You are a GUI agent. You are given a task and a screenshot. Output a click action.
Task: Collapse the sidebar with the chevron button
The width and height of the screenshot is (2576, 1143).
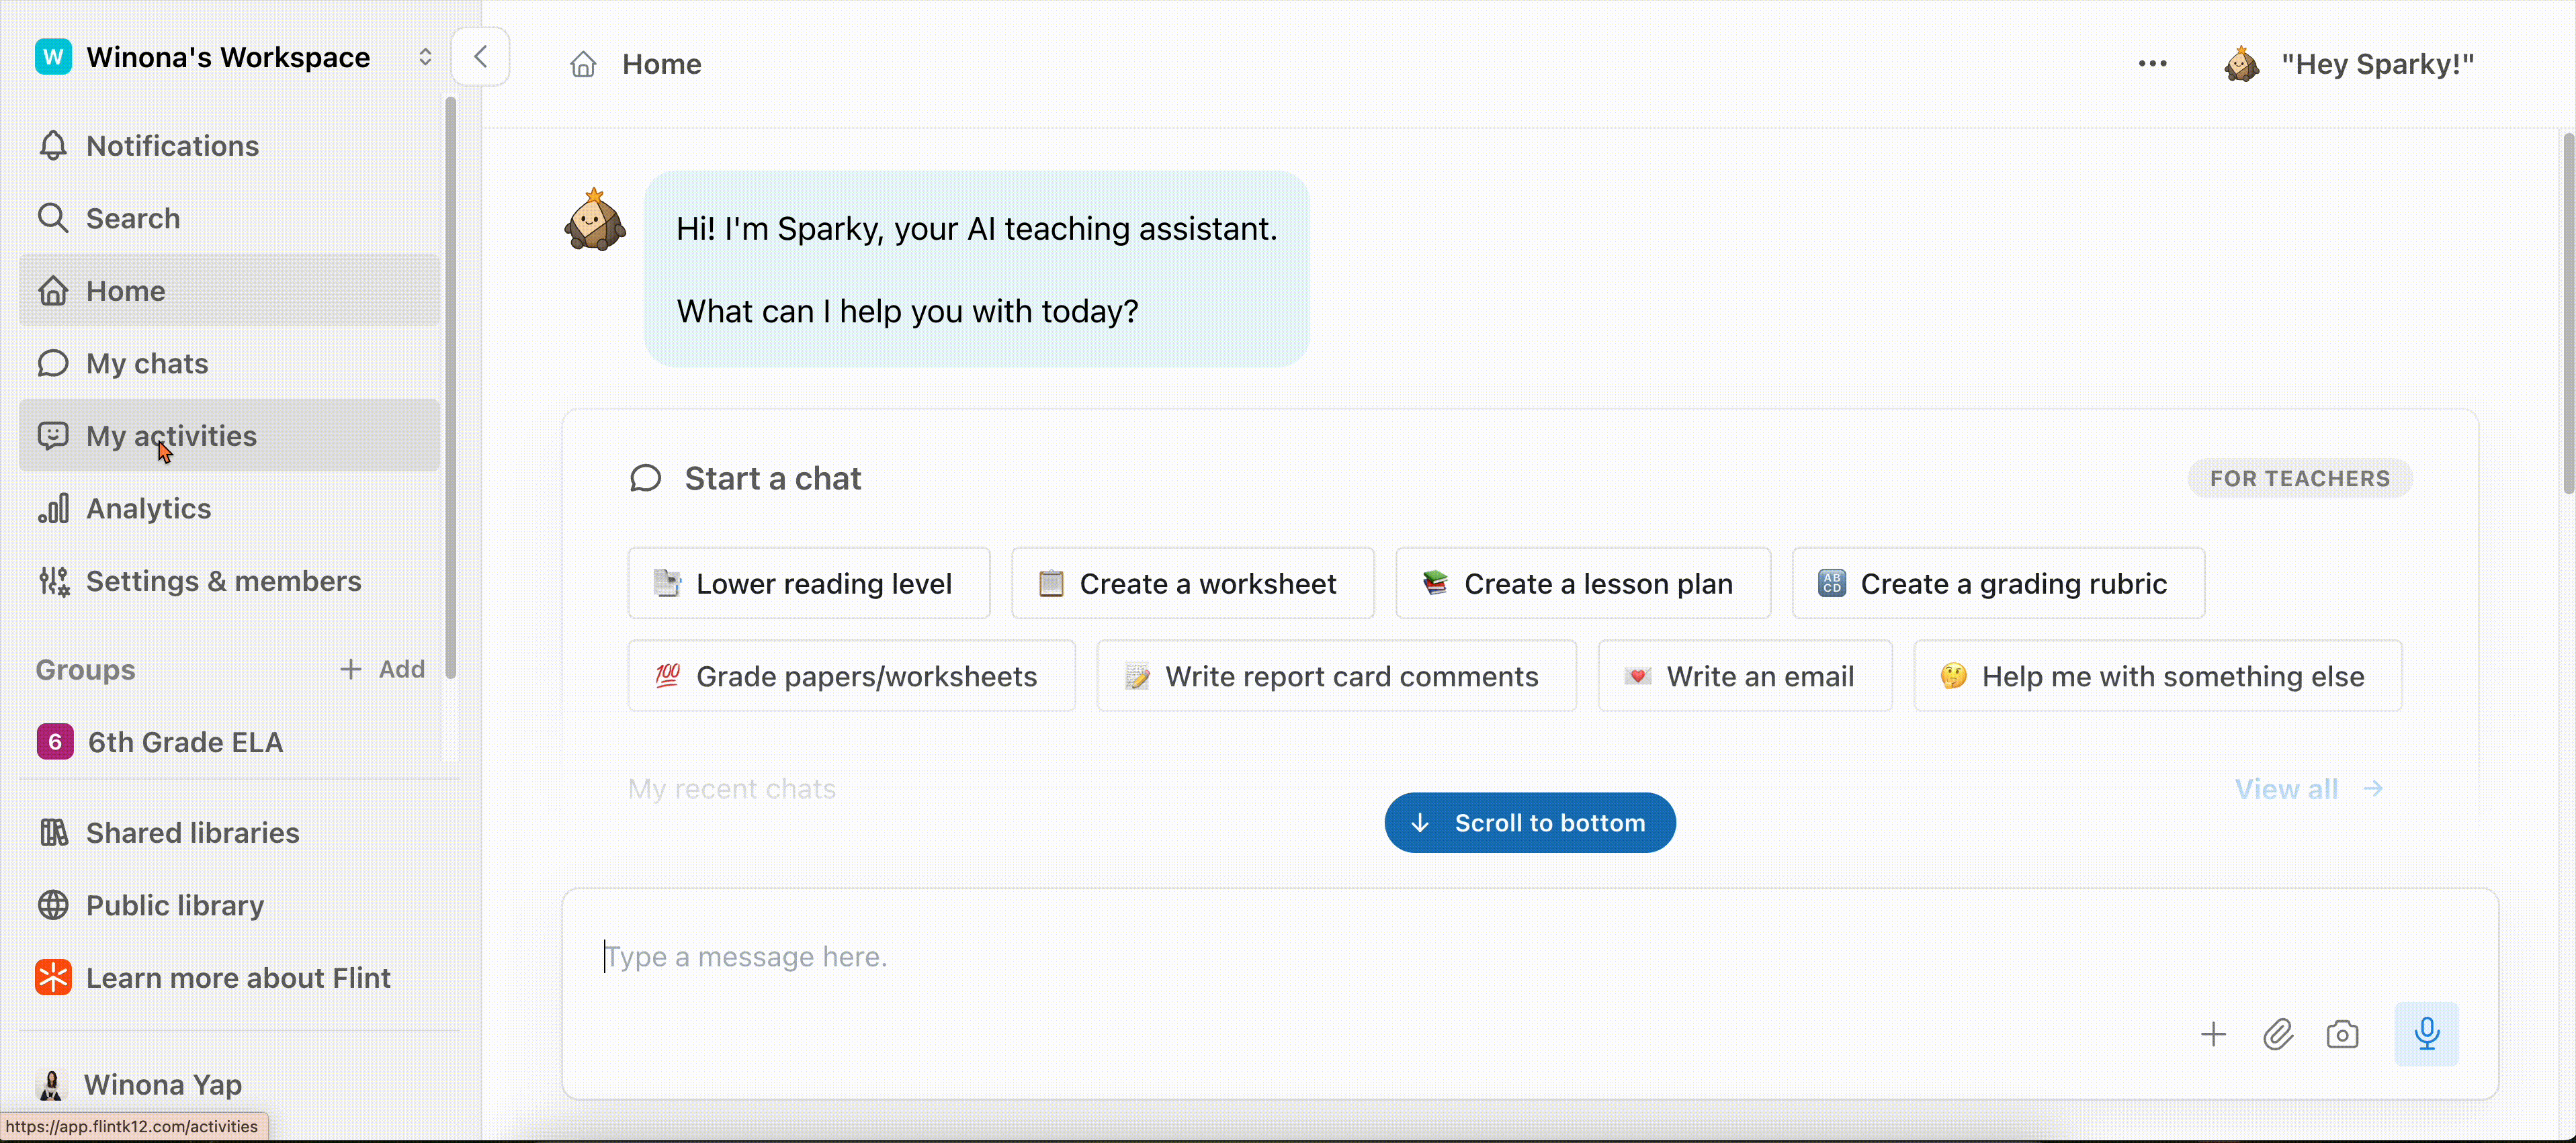[x=481, y=57]
